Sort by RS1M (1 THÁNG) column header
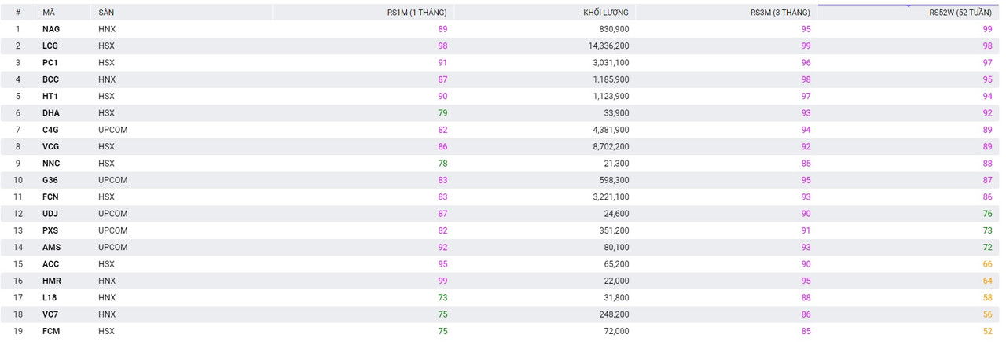1006x342 pixels. click(x=417, y=13)
